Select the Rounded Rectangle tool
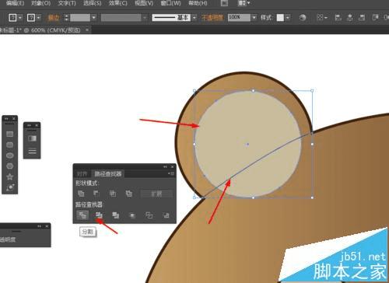This screenshot has height=283, width=389. (9, 145)
